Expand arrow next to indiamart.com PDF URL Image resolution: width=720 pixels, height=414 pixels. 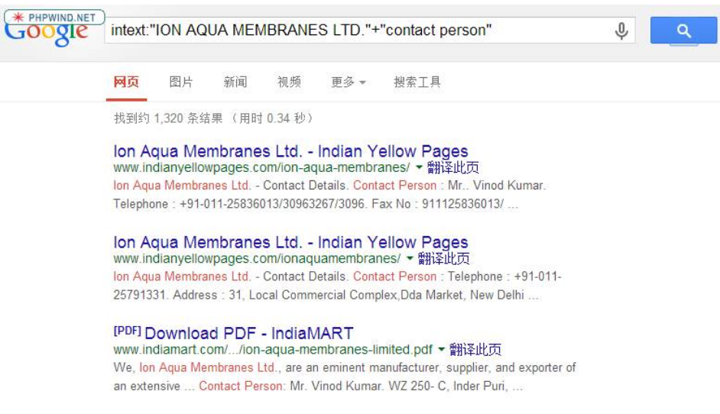tap(441, 350)
